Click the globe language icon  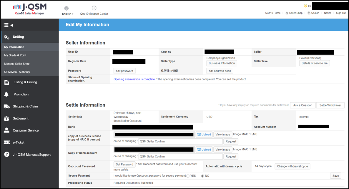[x=67, y=8]
